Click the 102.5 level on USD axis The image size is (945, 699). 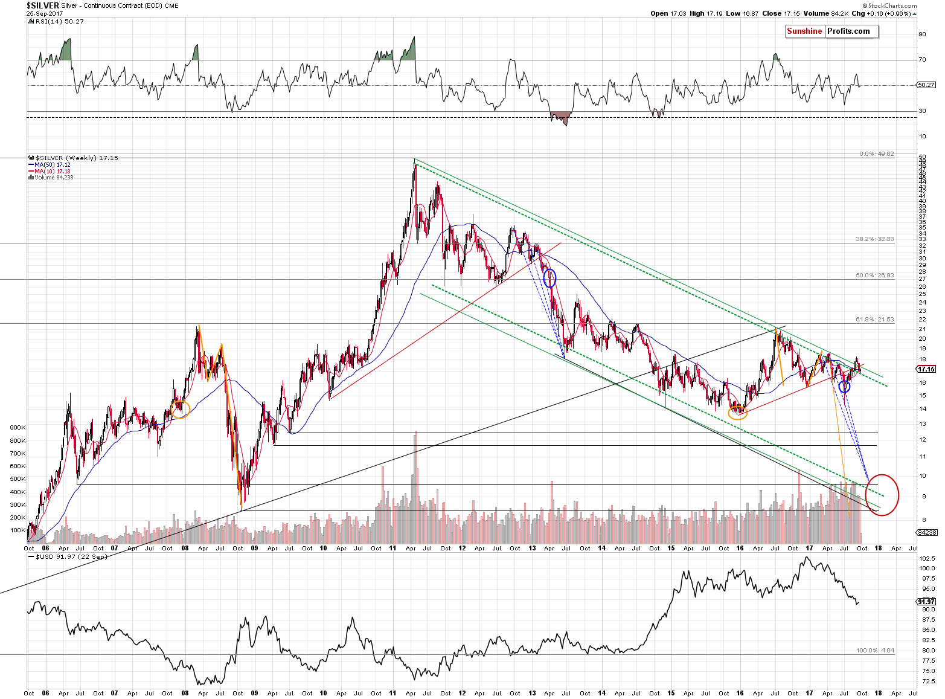(x=927, y=559)
